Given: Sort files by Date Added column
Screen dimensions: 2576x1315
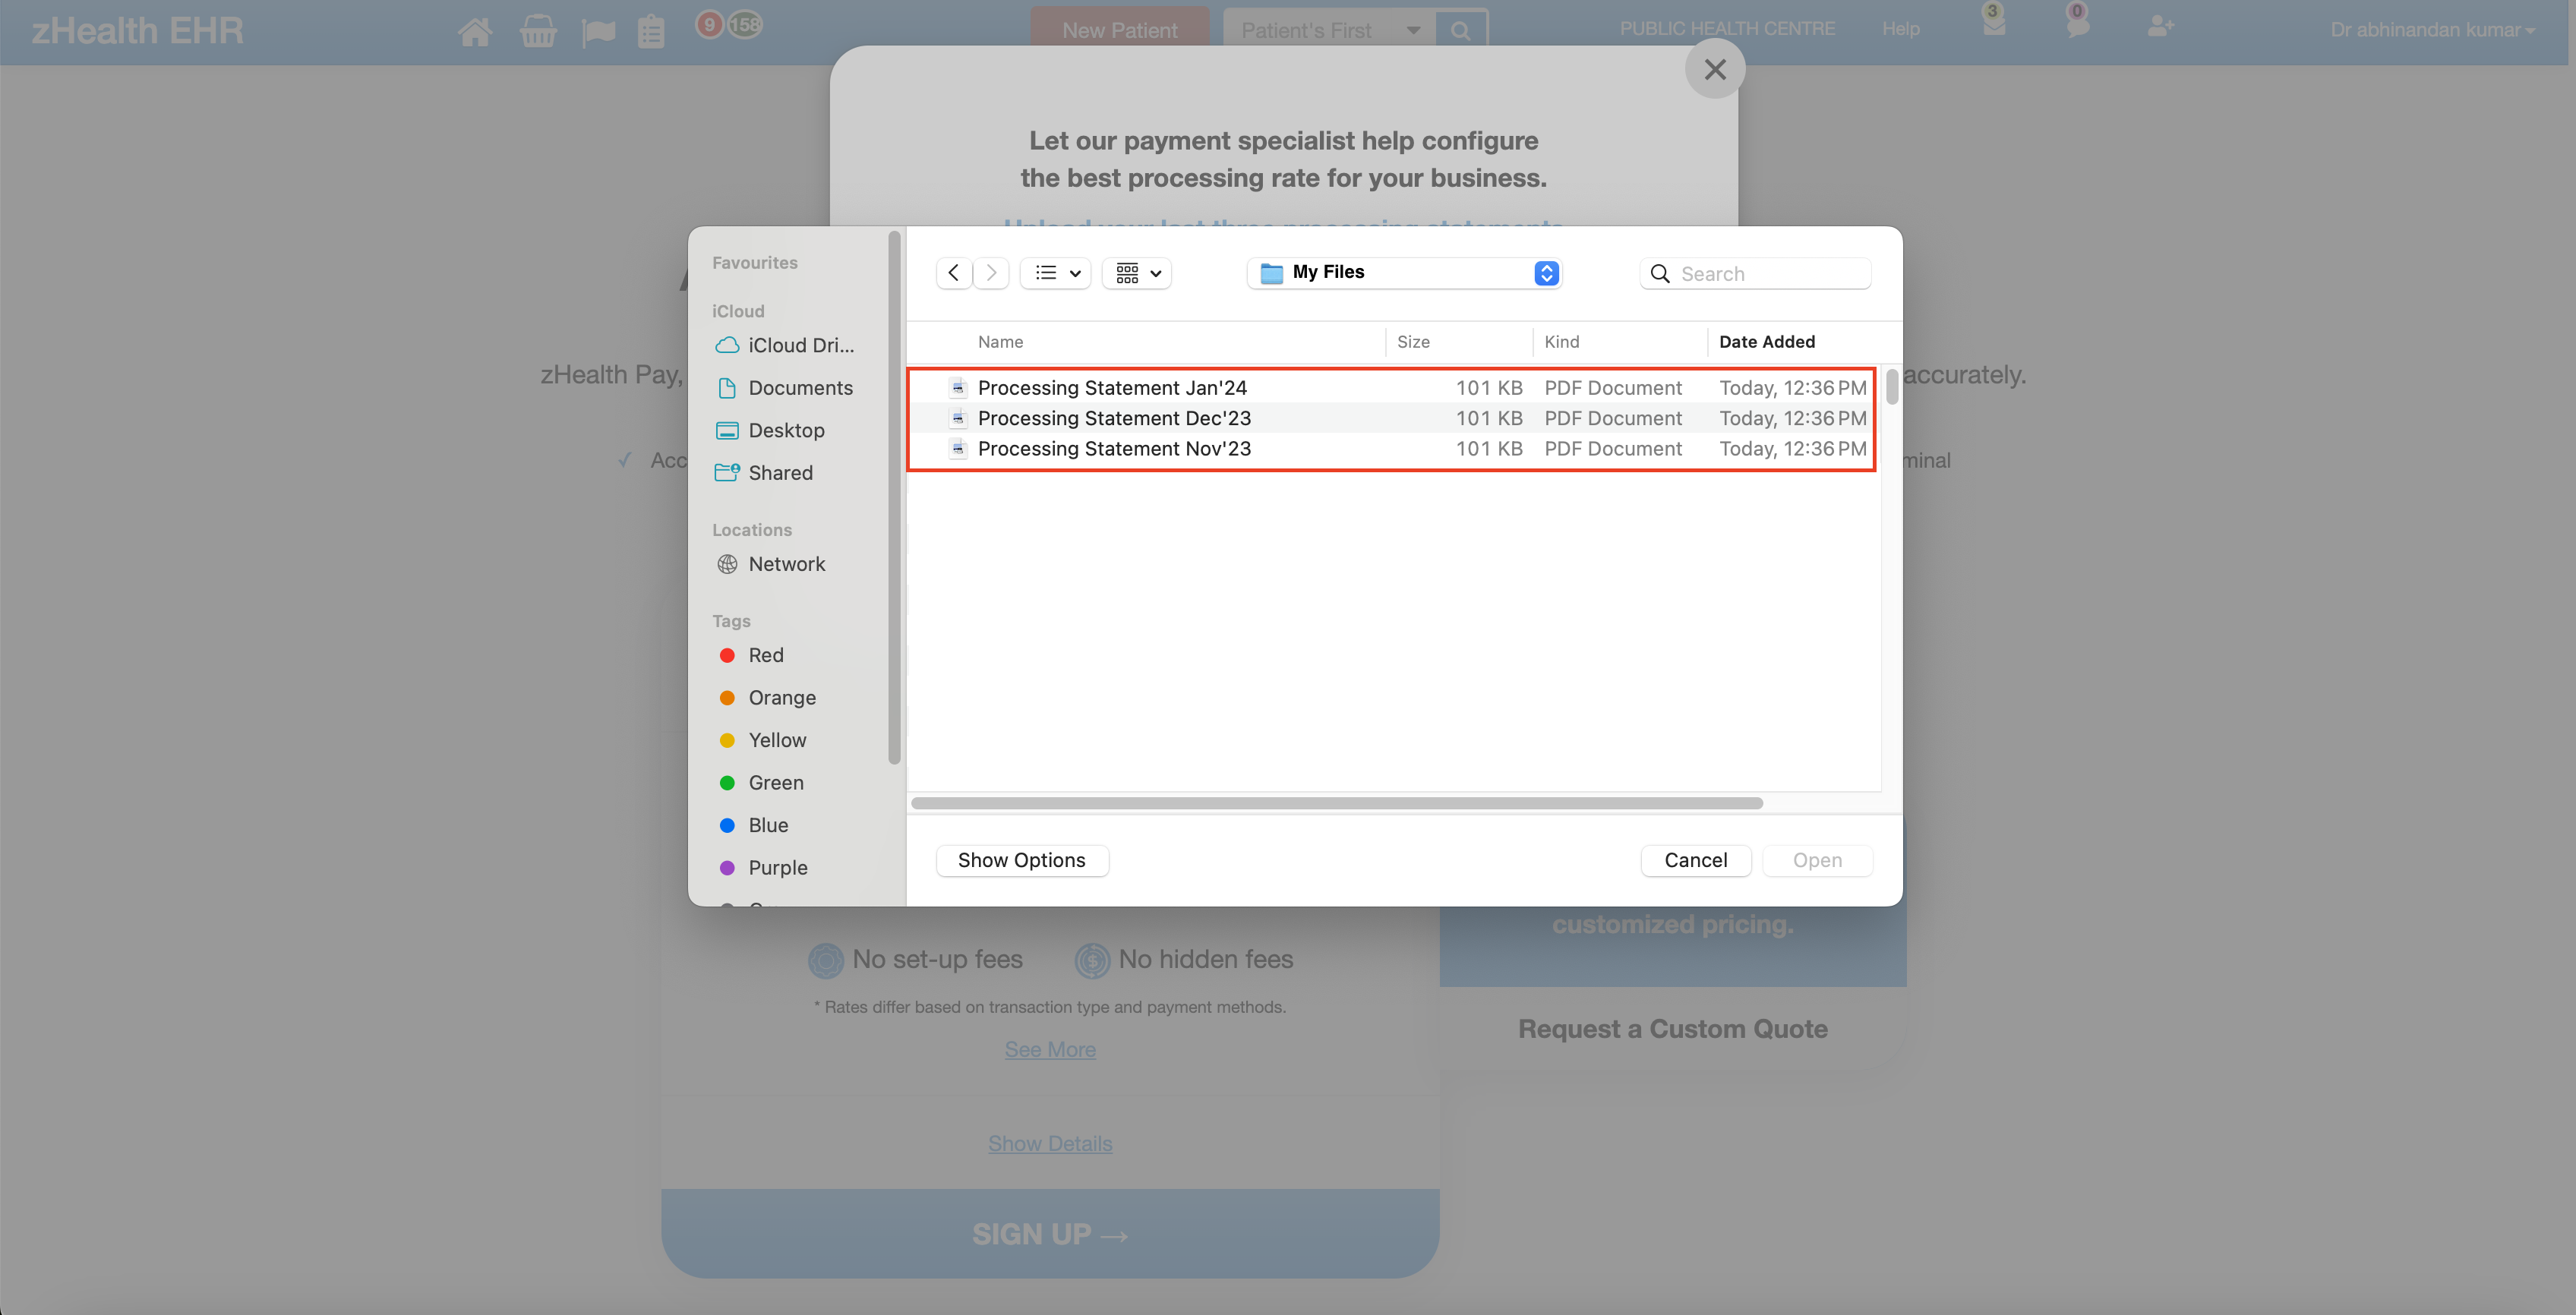Looking at the screenshot, I should point(1766,342).
